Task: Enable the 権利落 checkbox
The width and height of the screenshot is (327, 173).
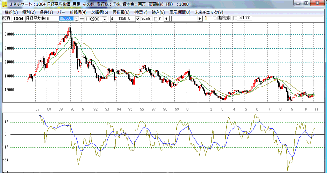Action: point(214,18)
